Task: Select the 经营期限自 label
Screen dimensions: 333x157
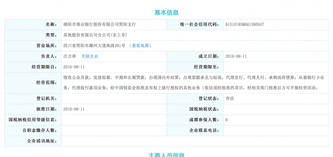Action: coord(44,67)
